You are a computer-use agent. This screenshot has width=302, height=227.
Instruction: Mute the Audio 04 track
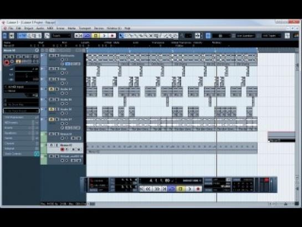click(x=51, y=89)
